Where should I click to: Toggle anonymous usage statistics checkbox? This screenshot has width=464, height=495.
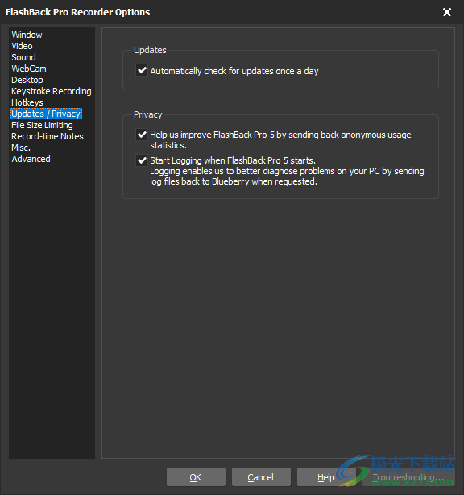[x=142, y=135]
